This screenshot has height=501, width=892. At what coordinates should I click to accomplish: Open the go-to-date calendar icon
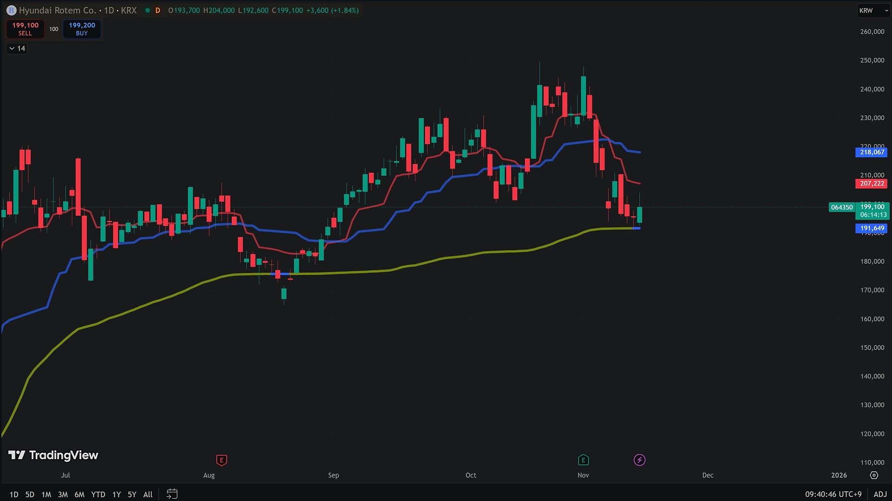click(172, 494)
